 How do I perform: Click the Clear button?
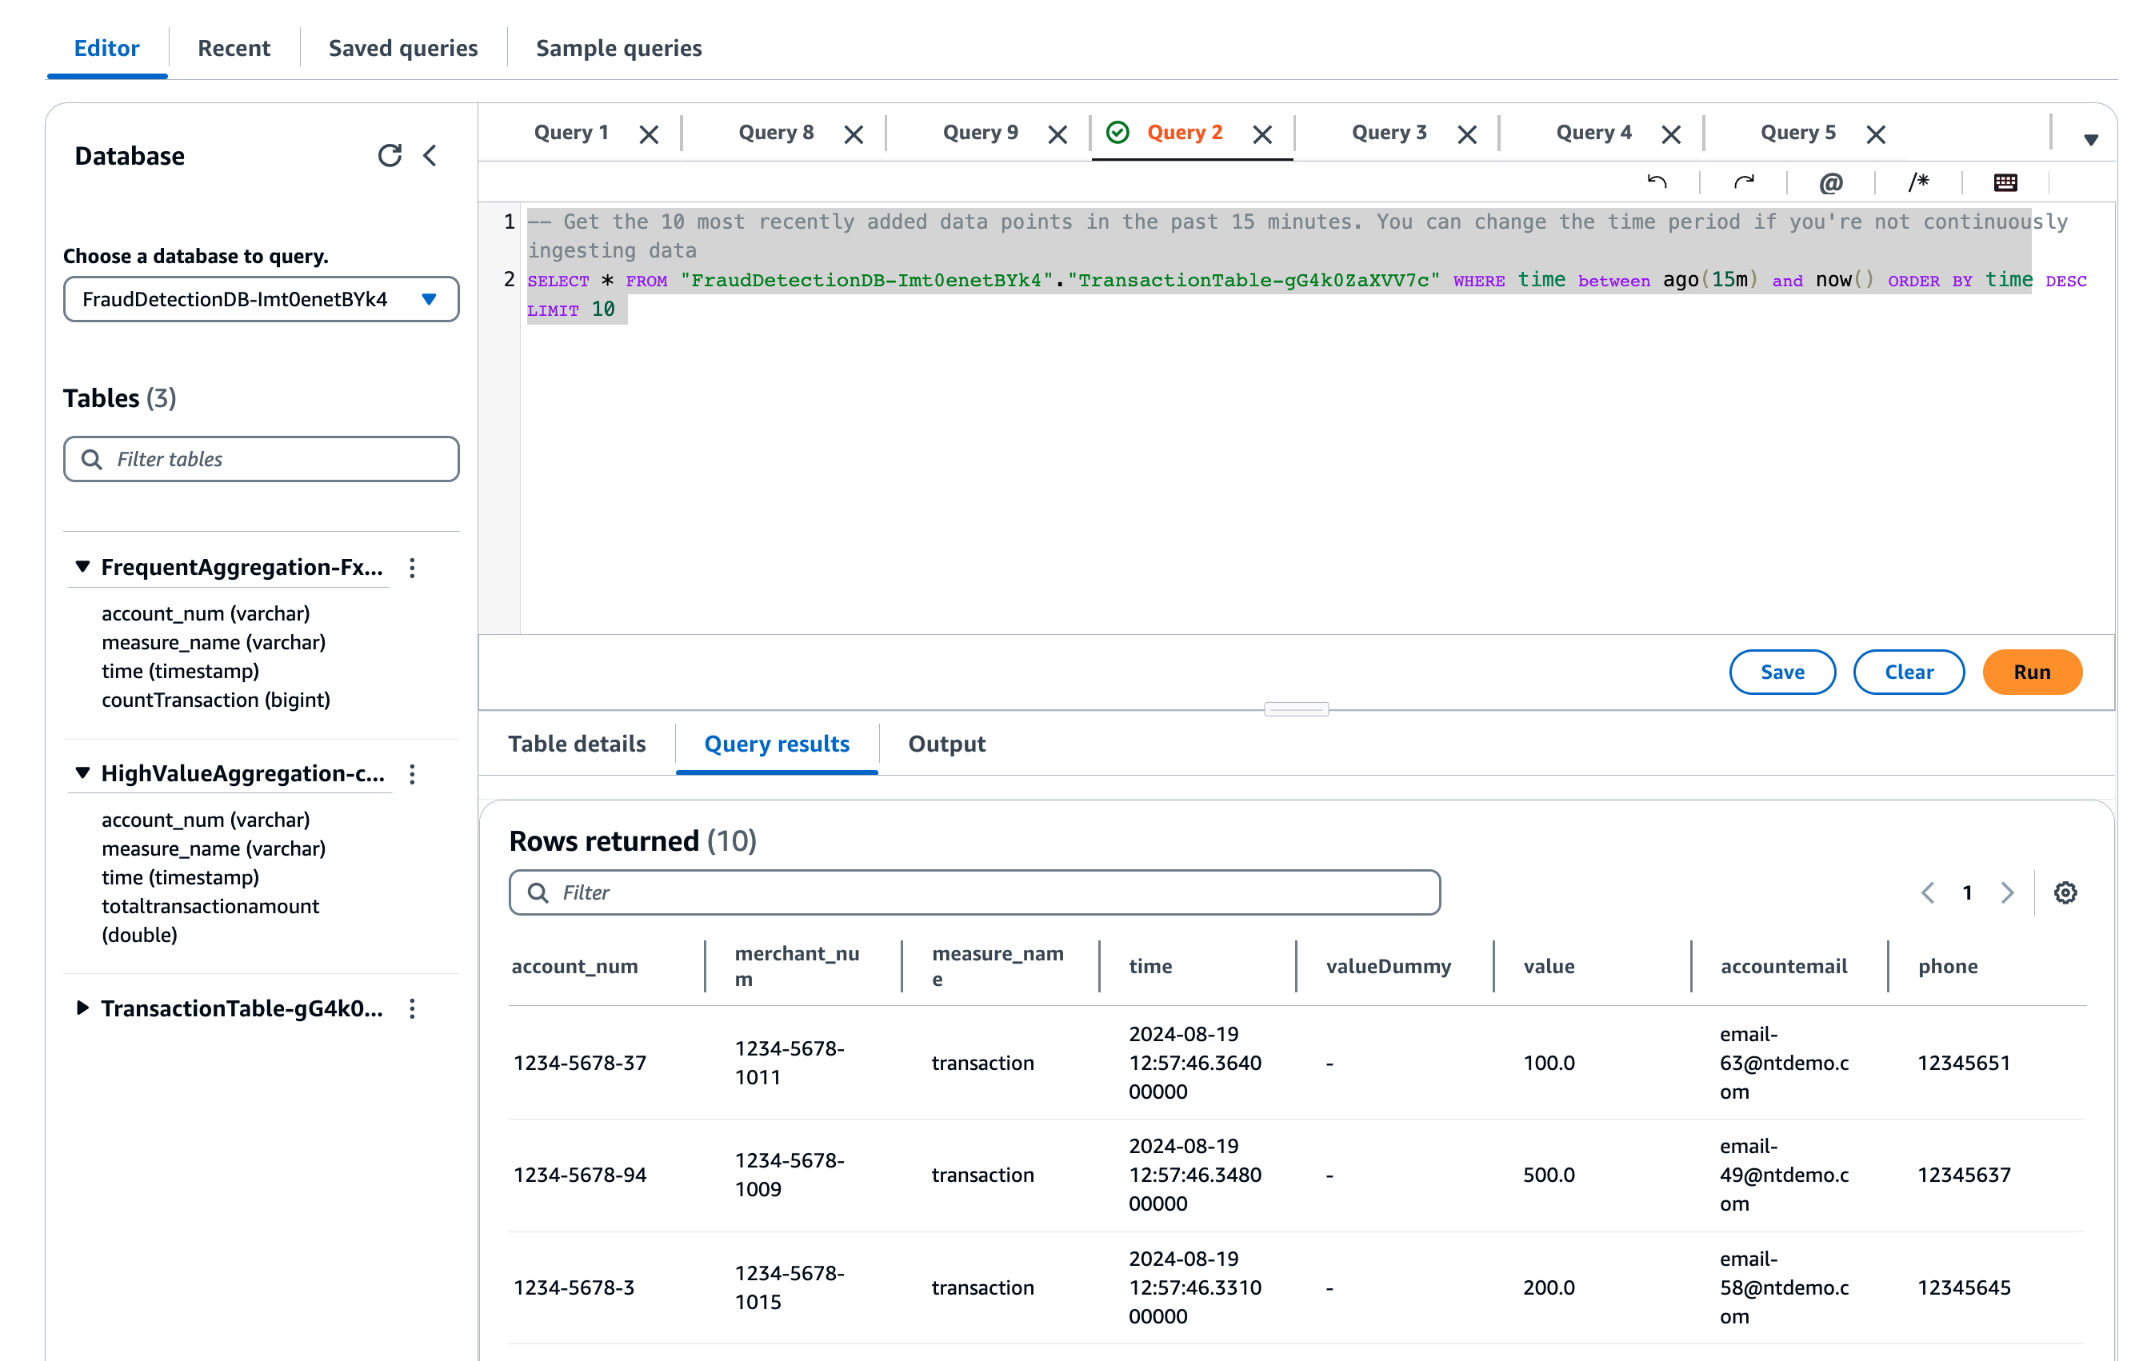1908,672
